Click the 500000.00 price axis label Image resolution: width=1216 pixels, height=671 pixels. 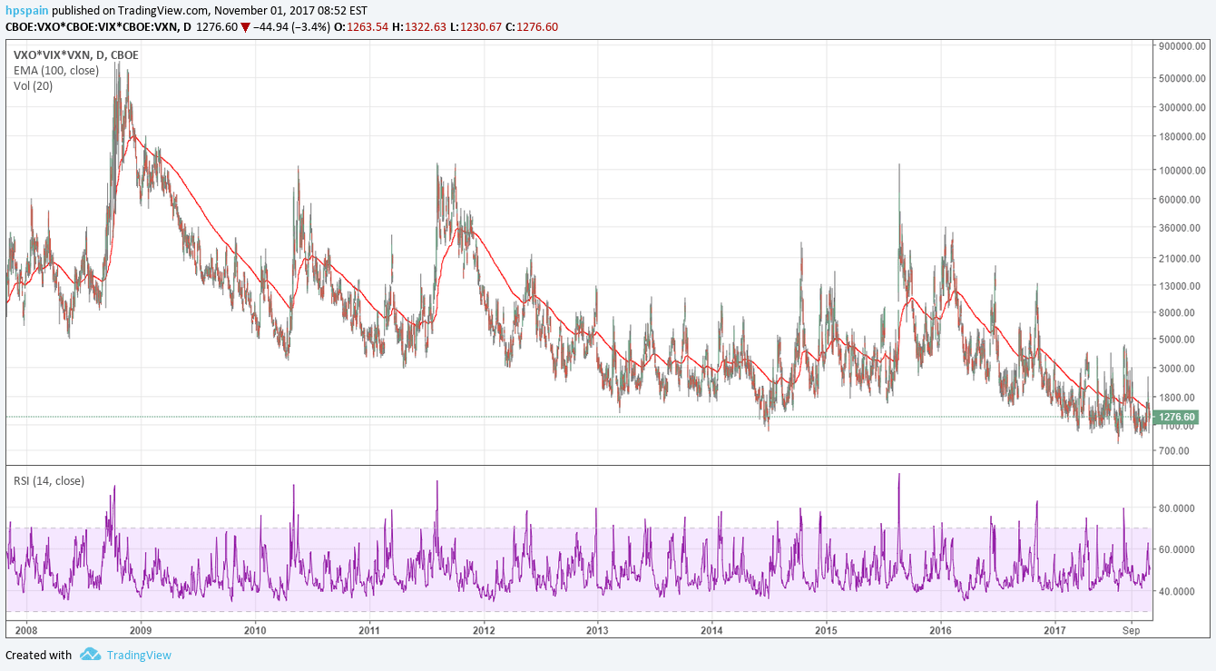pos(1183,79)
